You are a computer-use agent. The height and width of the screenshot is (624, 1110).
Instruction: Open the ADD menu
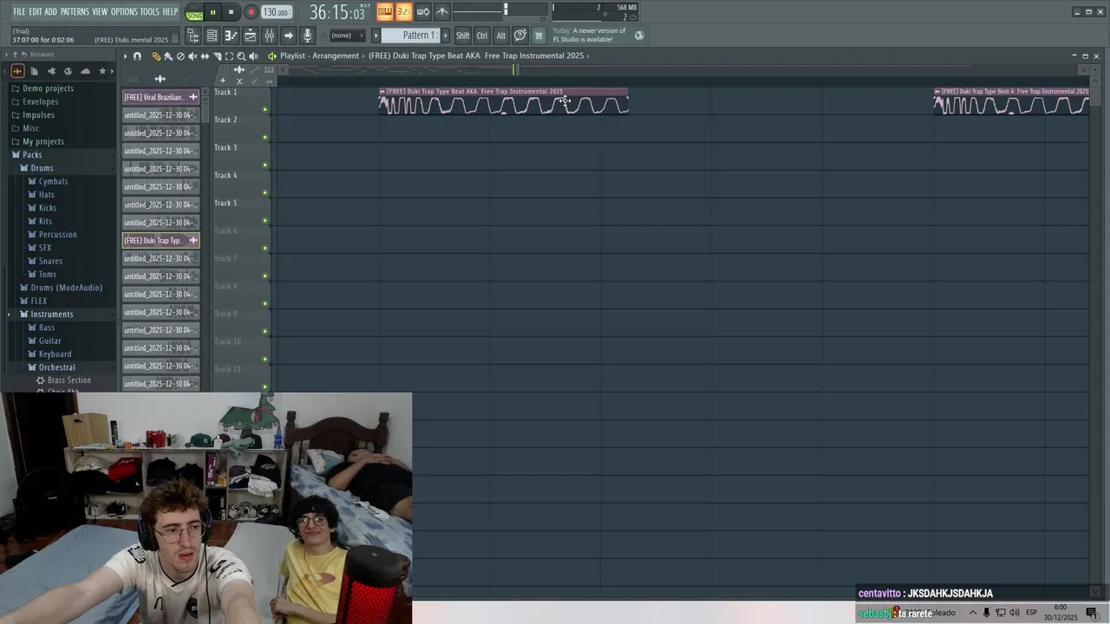point(51,11)
